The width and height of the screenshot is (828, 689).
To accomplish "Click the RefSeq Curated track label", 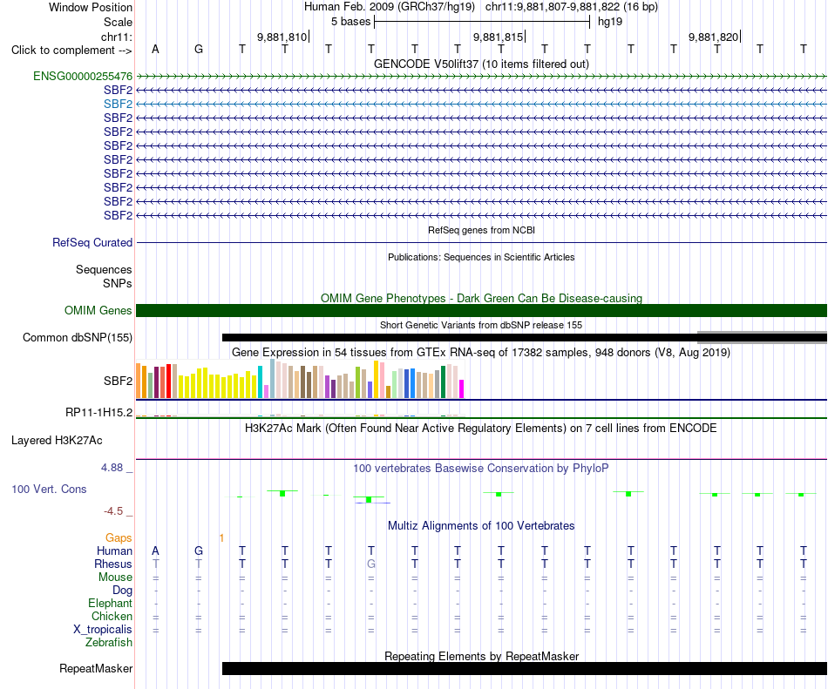I will coord(92,243).
